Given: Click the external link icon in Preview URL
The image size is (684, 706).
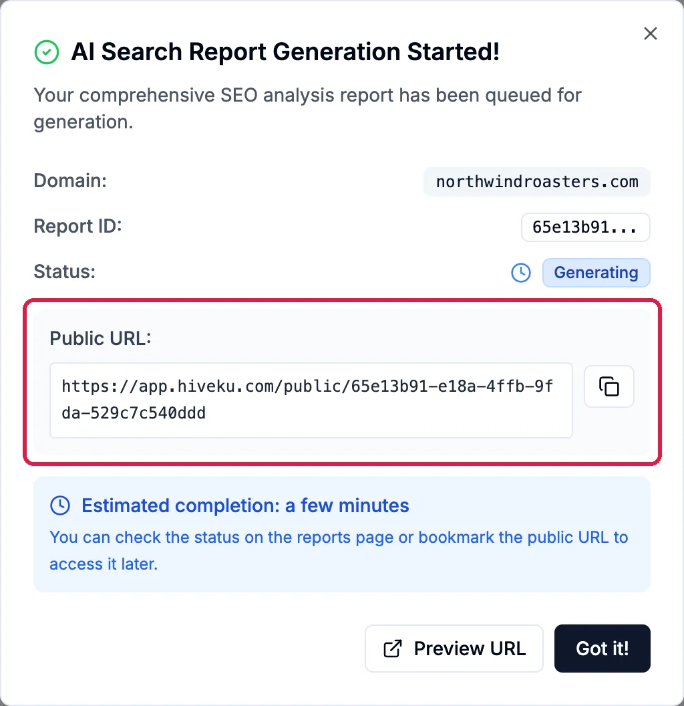Looking at the screenshot, I should 392,649.
